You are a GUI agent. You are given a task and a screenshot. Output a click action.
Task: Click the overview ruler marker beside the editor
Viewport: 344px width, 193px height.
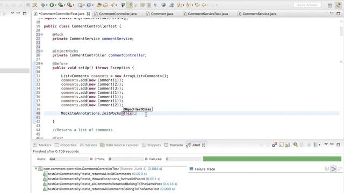341,62
